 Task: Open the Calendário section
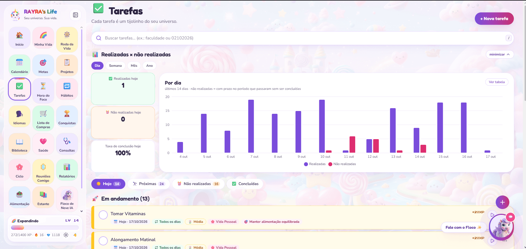tap(20, 65)
